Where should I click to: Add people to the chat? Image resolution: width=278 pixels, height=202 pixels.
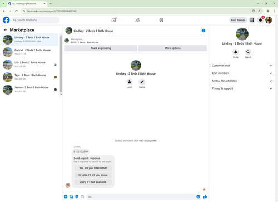tap(130, 82)
